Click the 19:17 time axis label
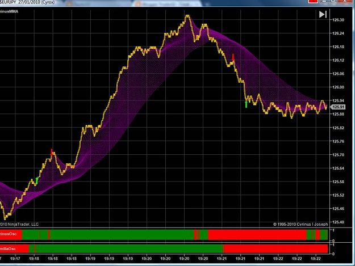Image resolution: width=355 pixels, height=266 pixels. coord(15,259)
